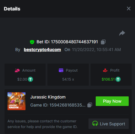Screen dimensions: 135x134
Task: Click the truncated Game ID text
Action: click(58, 105)
